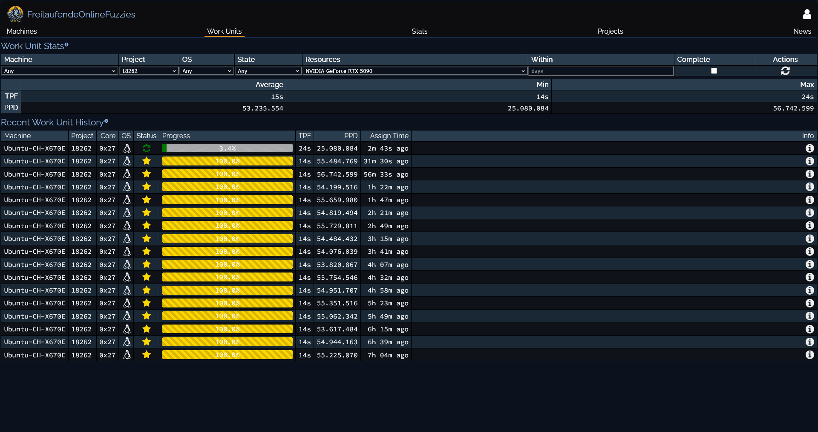Open info for the 5h 49m ago work unit
Viewport: 818px width, 432px height.
coord(809,316)
